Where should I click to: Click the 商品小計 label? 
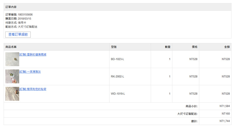tap(191, 106)
